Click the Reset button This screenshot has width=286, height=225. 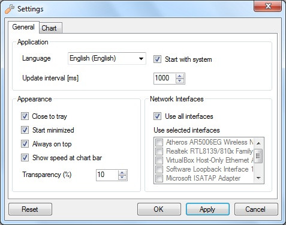click(30, 209)
